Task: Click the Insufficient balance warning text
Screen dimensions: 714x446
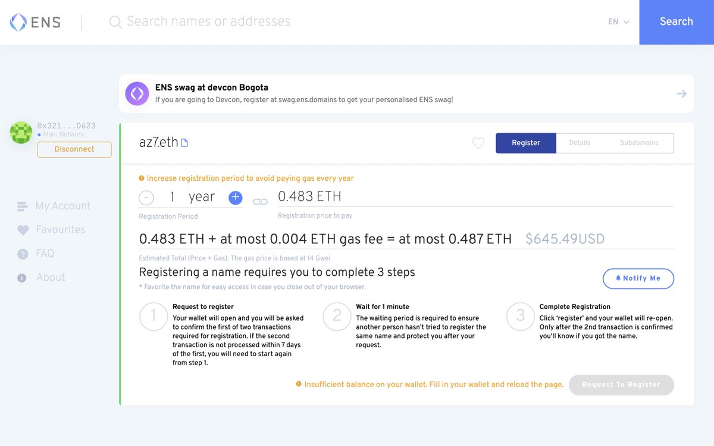Action: (x=434, y=385)
